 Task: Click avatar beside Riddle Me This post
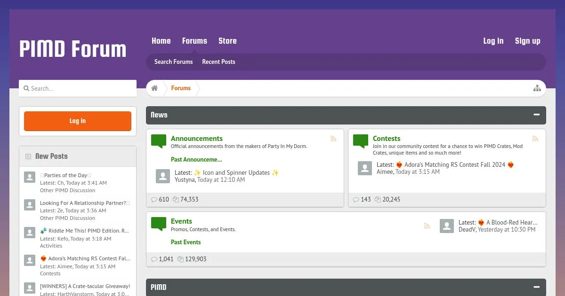30,233
